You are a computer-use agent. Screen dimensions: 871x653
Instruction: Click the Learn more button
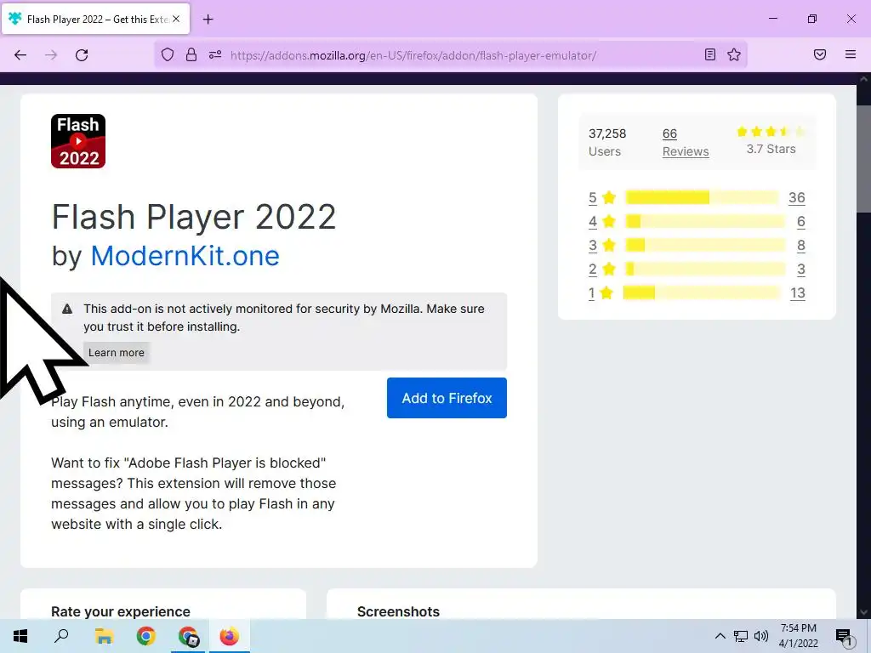(x=116, y=353)
